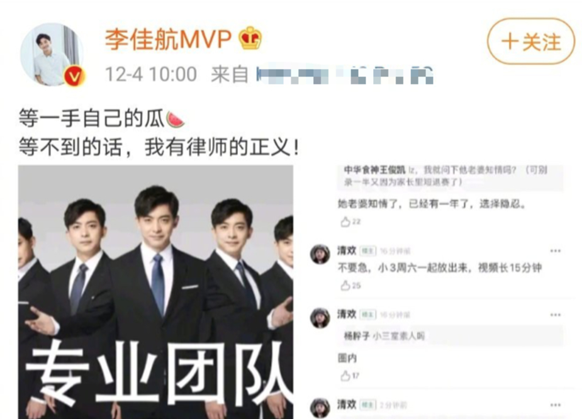Open the quoted 杨胖子 小三 reply box

point(450,336)
